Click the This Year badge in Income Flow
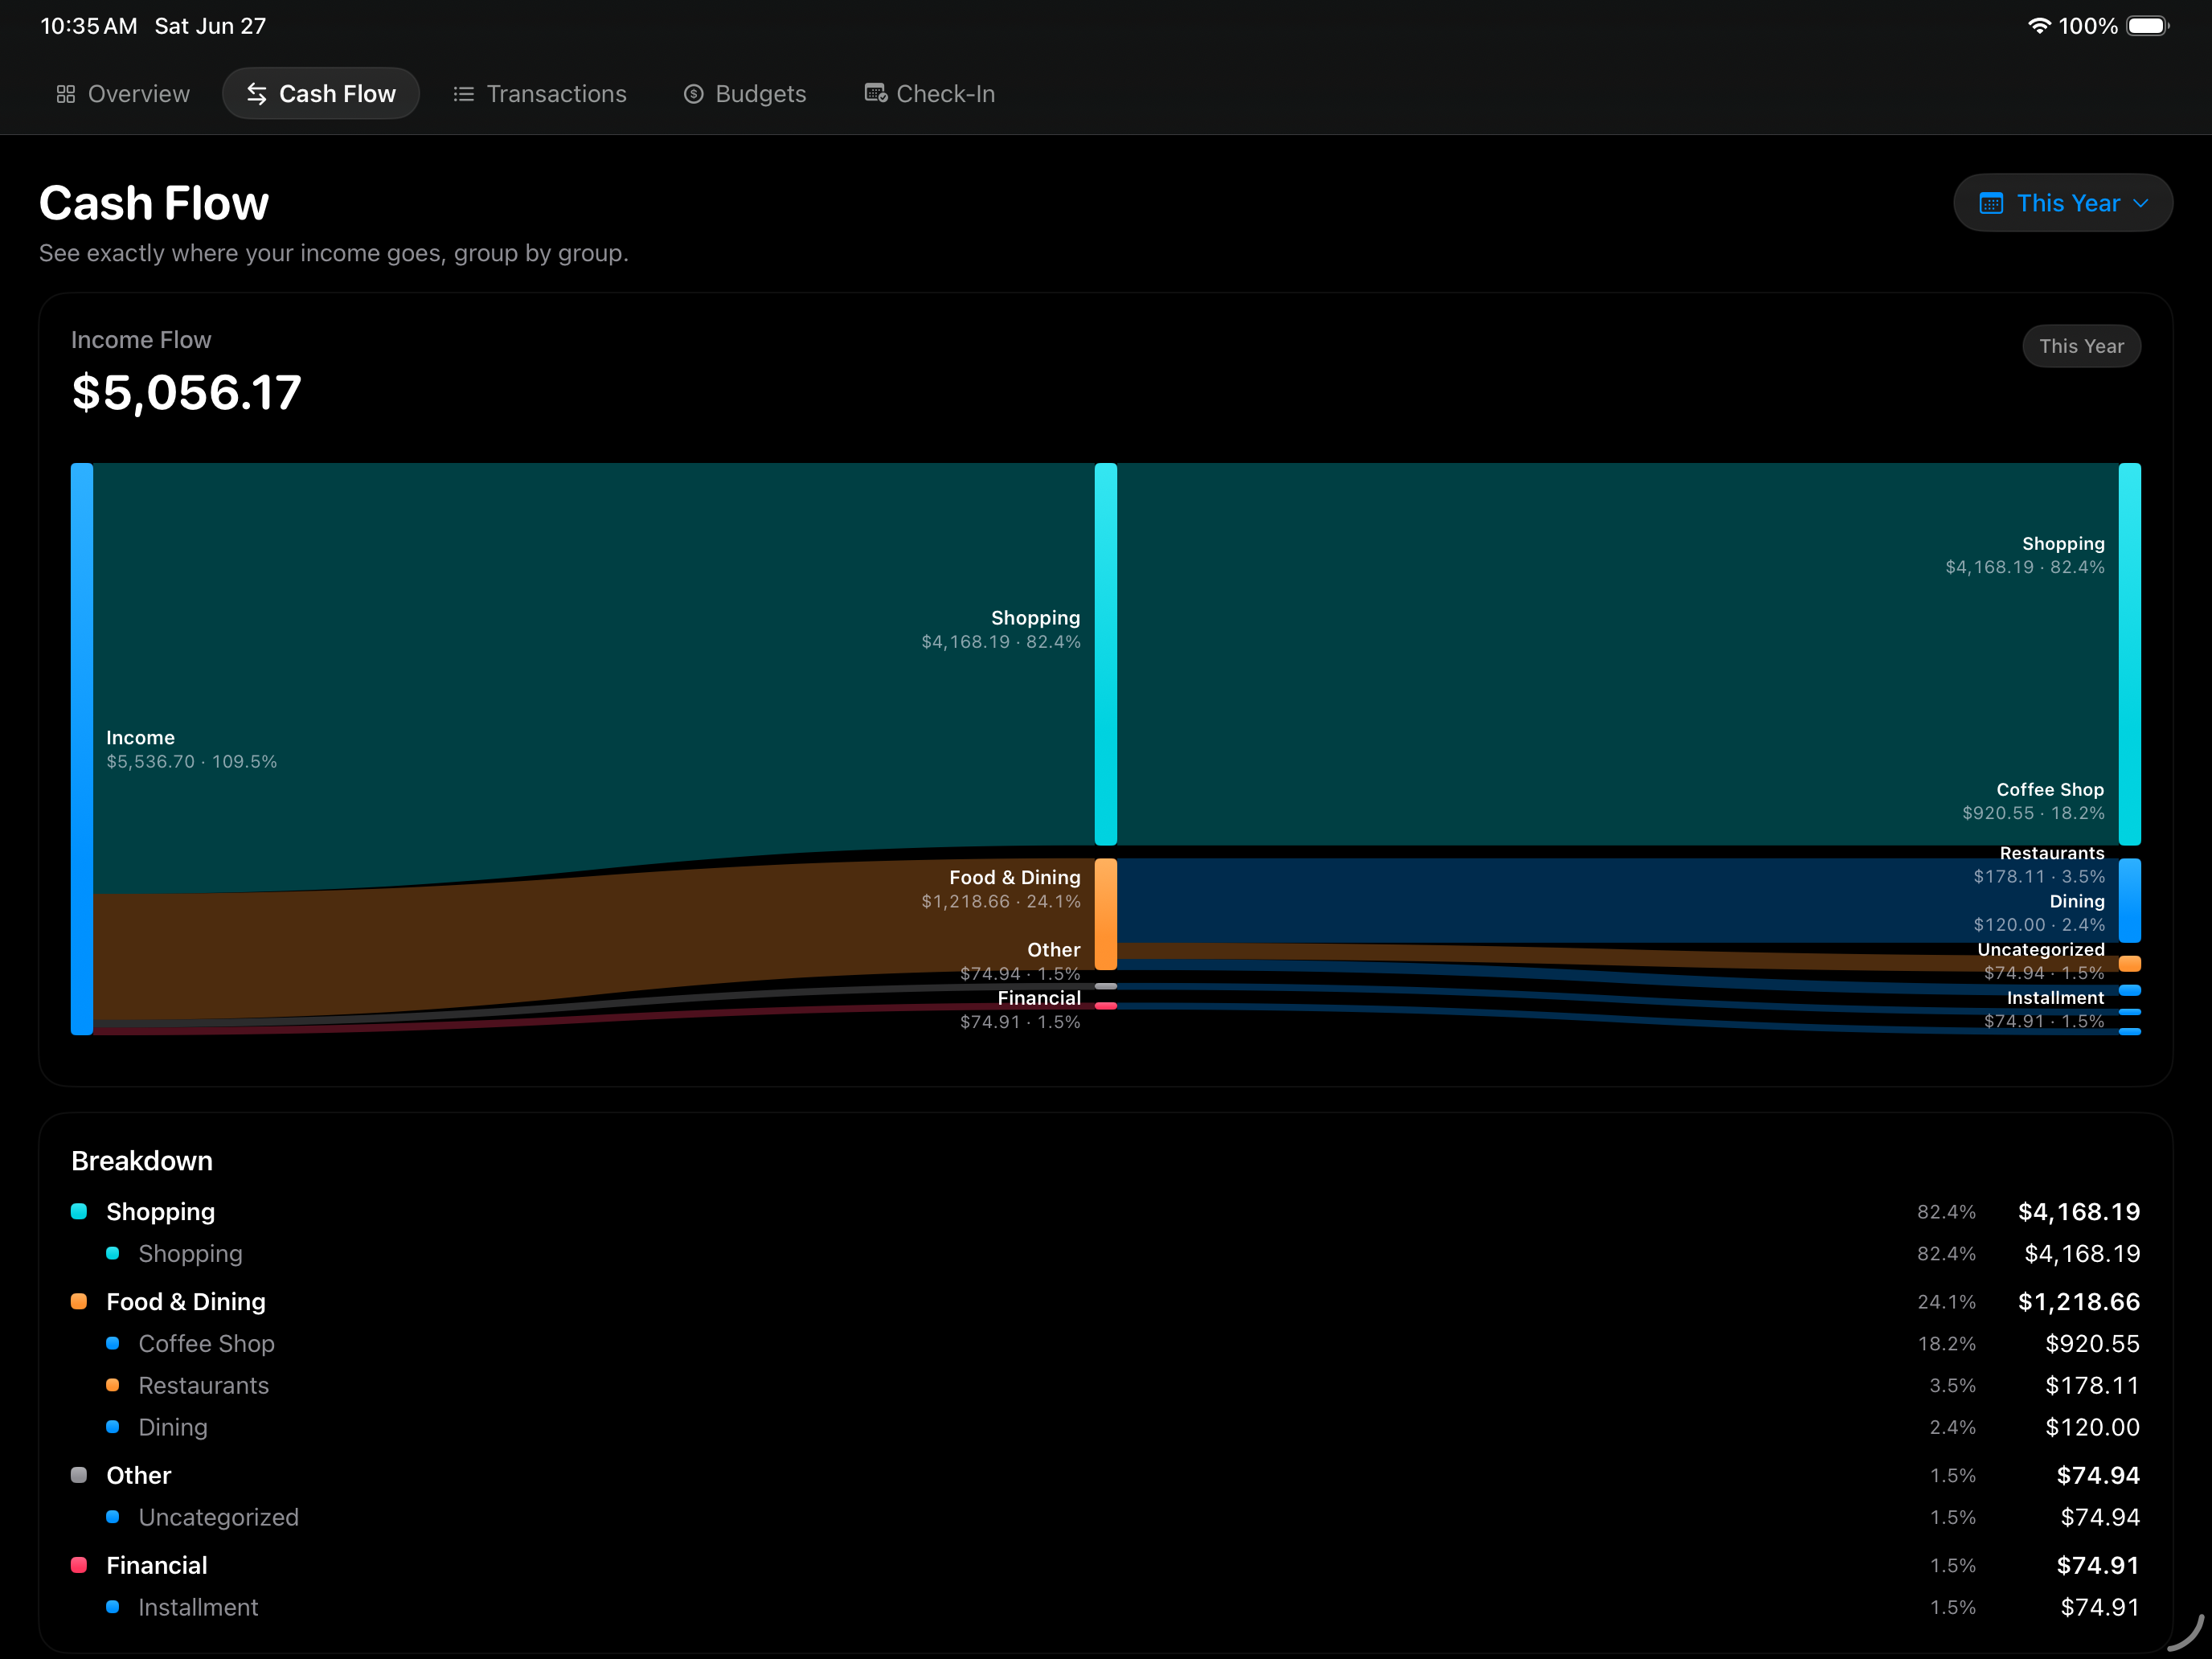The image size is (2212, 1659). point(2081,346)
